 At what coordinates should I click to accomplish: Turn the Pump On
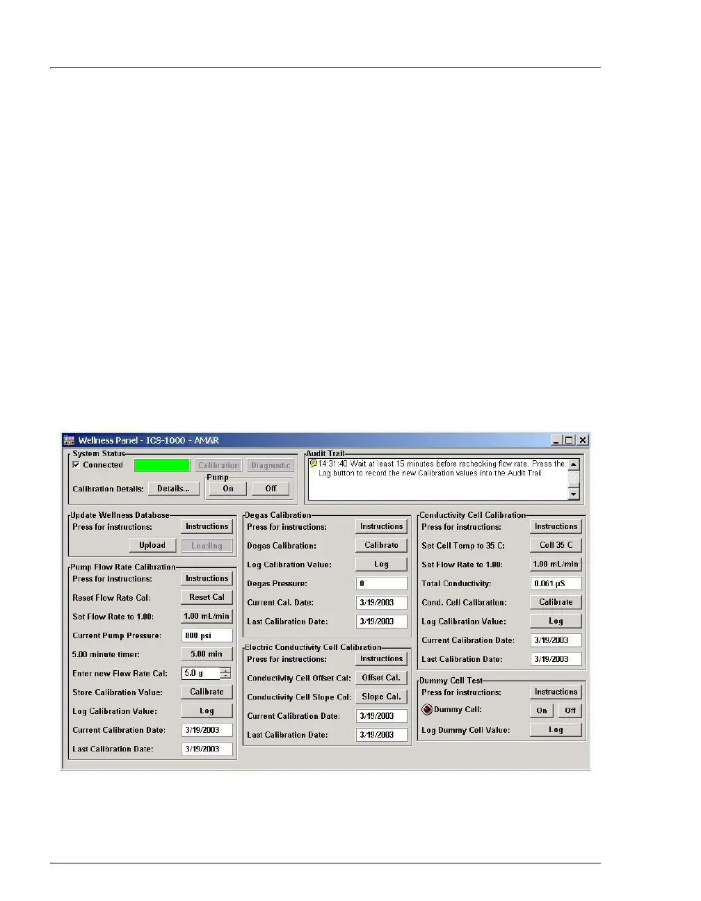click(228, 489)
